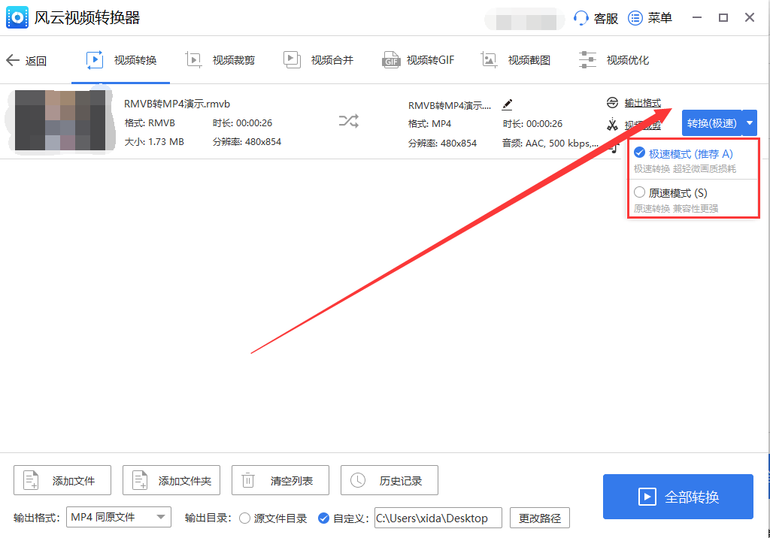Open 历史记录 via the clock icon
The width and height of the screenshot is (770, 538).
(x=358, y=480)
